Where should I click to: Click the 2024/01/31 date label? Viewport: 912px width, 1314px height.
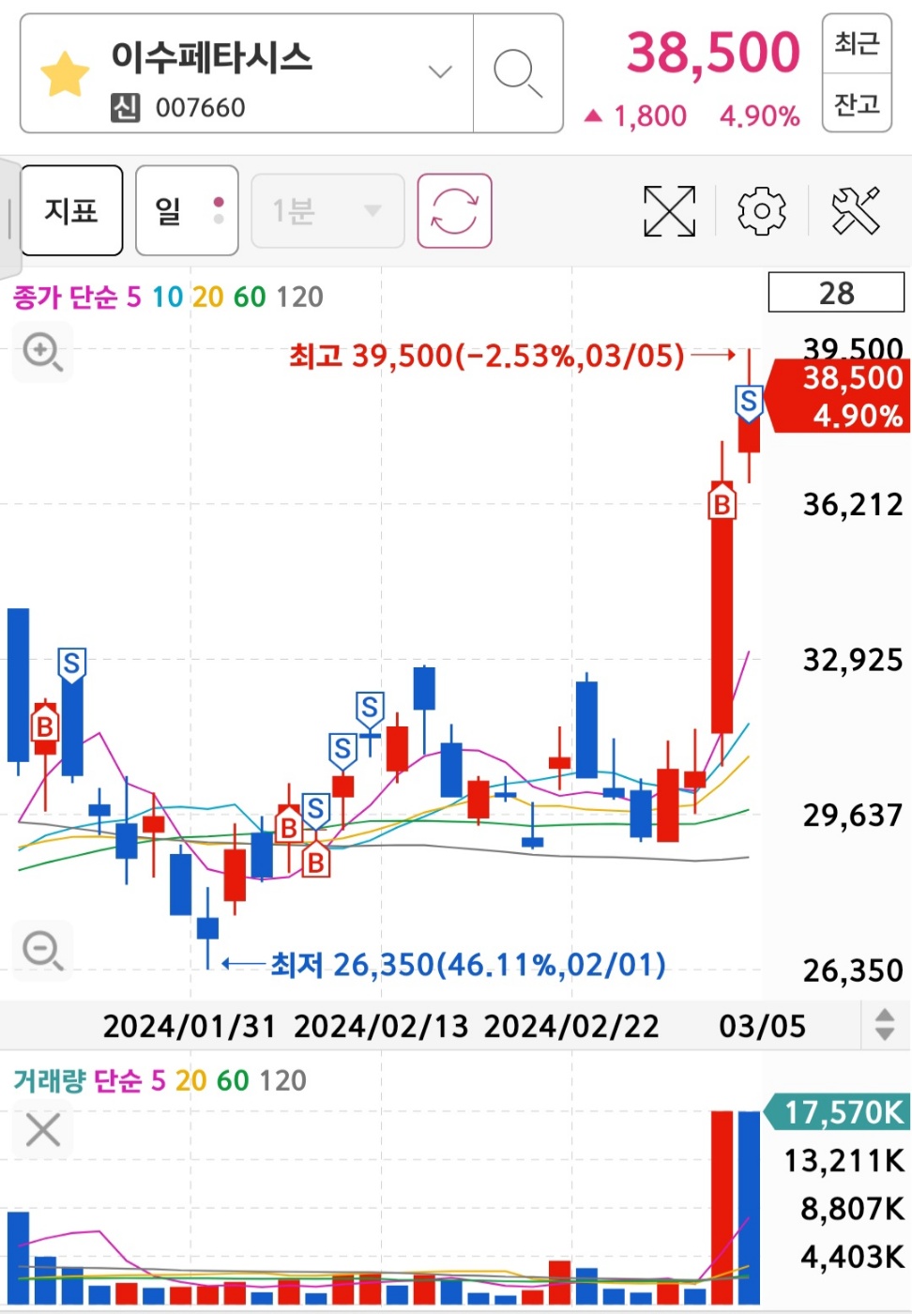(x=190, y=1026)
